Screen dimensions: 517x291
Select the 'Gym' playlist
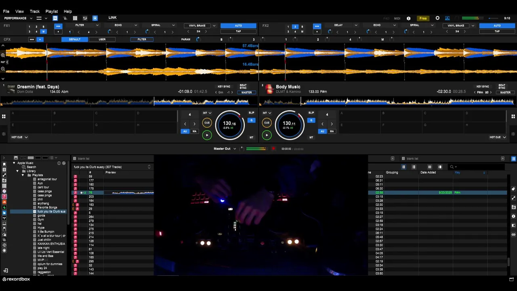pyautogui.click(x=41, y=219)
